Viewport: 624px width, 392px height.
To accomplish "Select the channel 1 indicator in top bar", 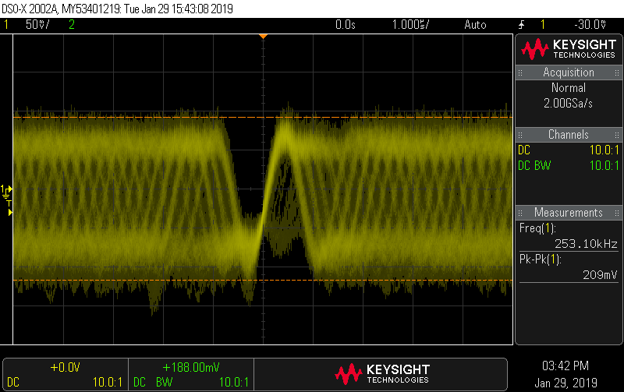I will (x=7, y=25).
